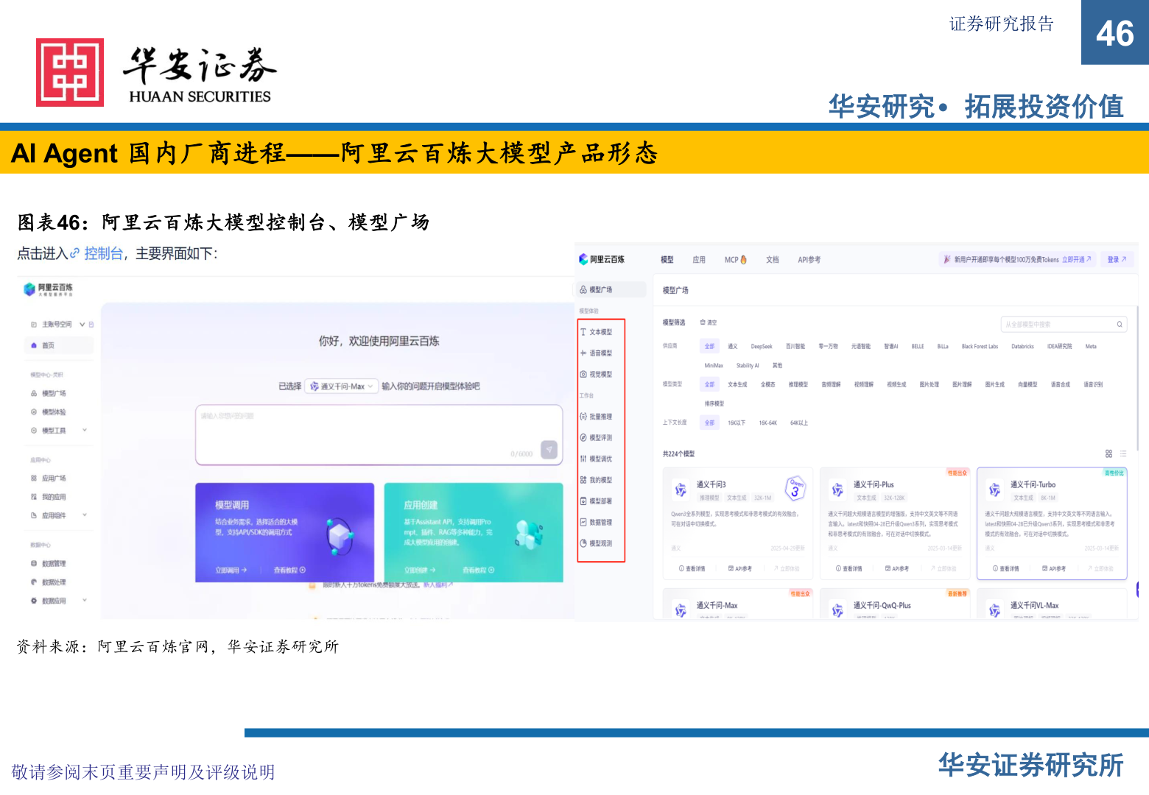
Task: Click the 模型体验 icon in console sidebar
Action: click(34, 411)
